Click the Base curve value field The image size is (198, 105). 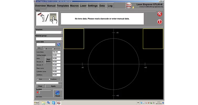pyautogui.click(x=56, y=68)
